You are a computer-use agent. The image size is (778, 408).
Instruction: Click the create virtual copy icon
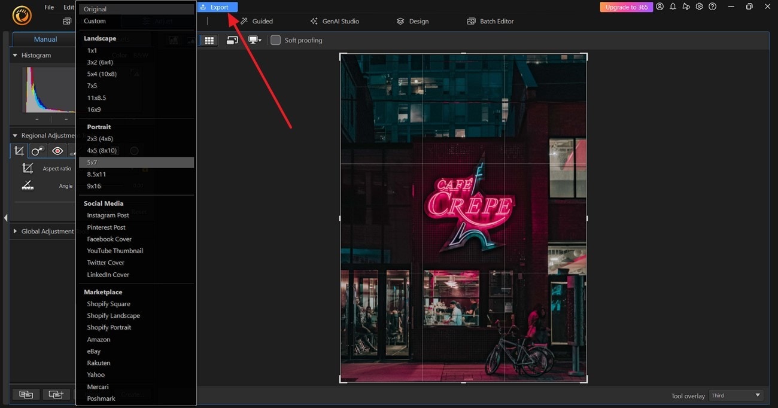[x=56, y=394]
